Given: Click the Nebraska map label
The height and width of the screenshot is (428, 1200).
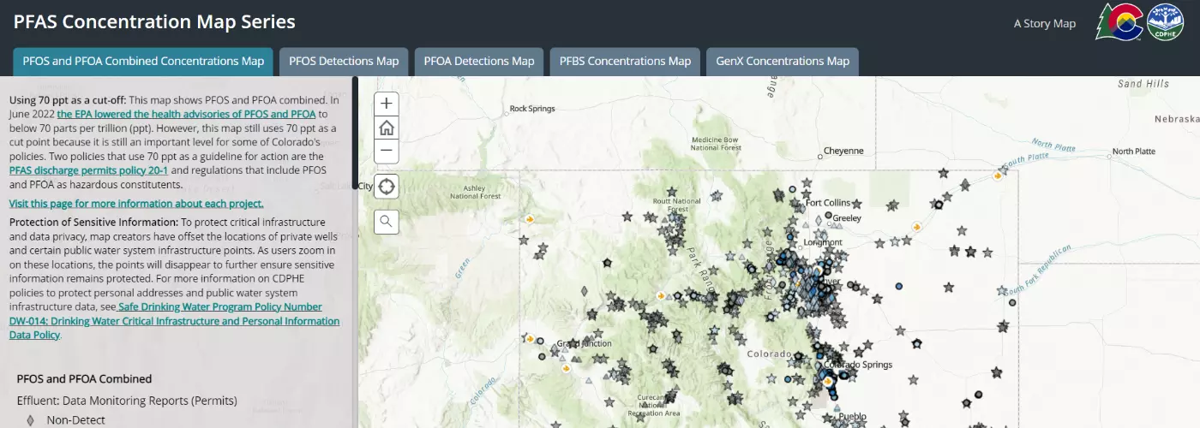Looking at the screenshot, I should click(1177, 118).
